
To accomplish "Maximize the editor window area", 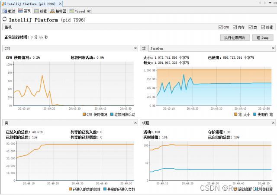I will pyautogui.click(x=275, y=3).
